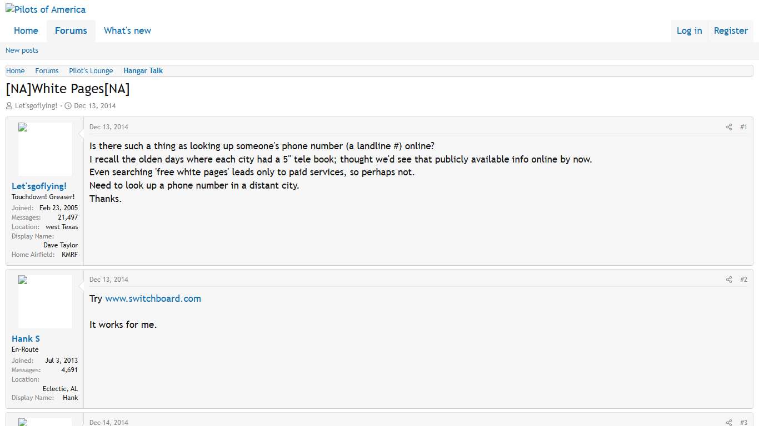Click the Log in button
This screenshot has height=426, width=759.
point(689,31)
